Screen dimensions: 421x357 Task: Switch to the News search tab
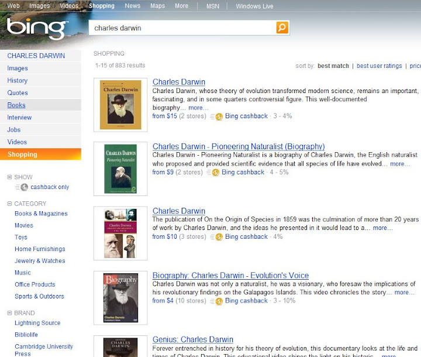click(x=132, y=6)
